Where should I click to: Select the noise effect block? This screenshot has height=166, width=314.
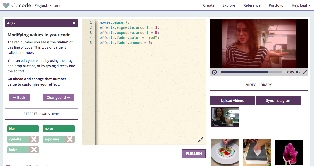click(x=59, y=129)
